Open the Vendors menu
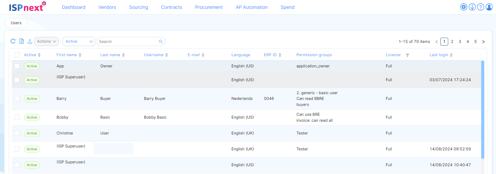496x174 pixels. point(107,7)
